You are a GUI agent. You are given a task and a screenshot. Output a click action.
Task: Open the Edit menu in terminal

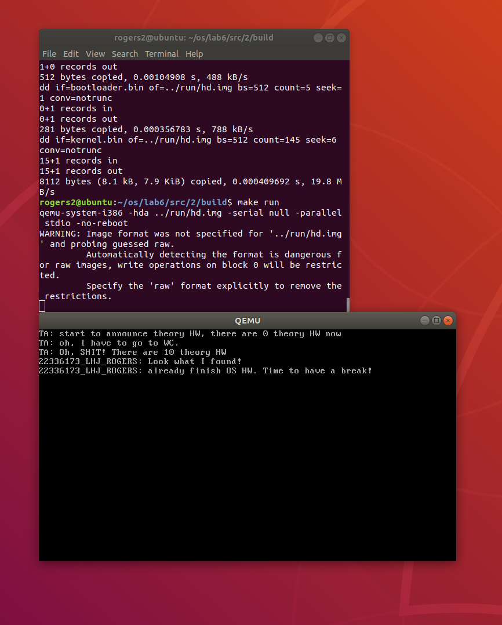point(71,54)
